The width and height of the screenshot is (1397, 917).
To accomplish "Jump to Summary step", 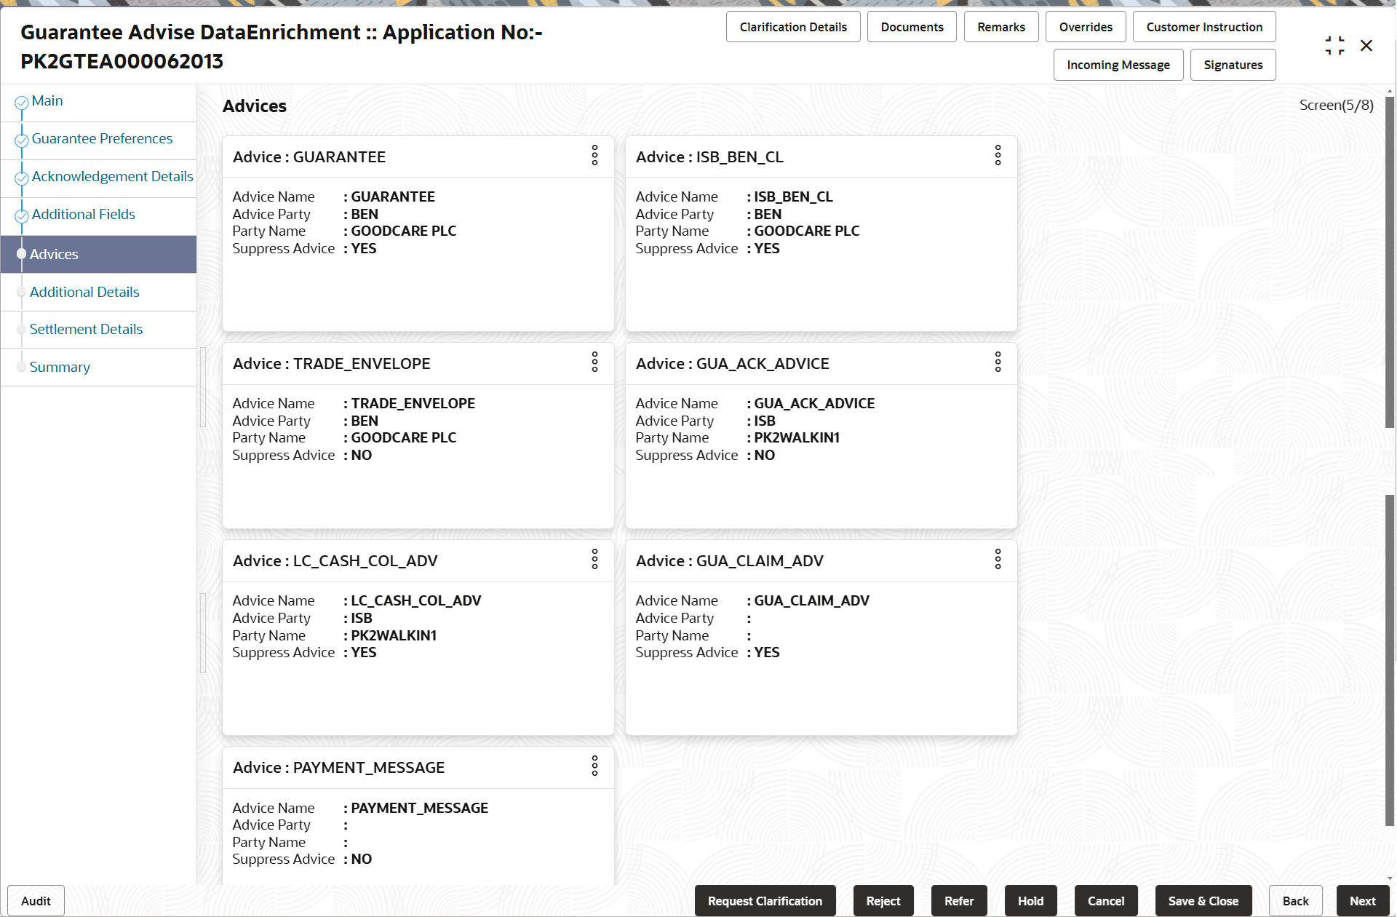I will [60, 368].
